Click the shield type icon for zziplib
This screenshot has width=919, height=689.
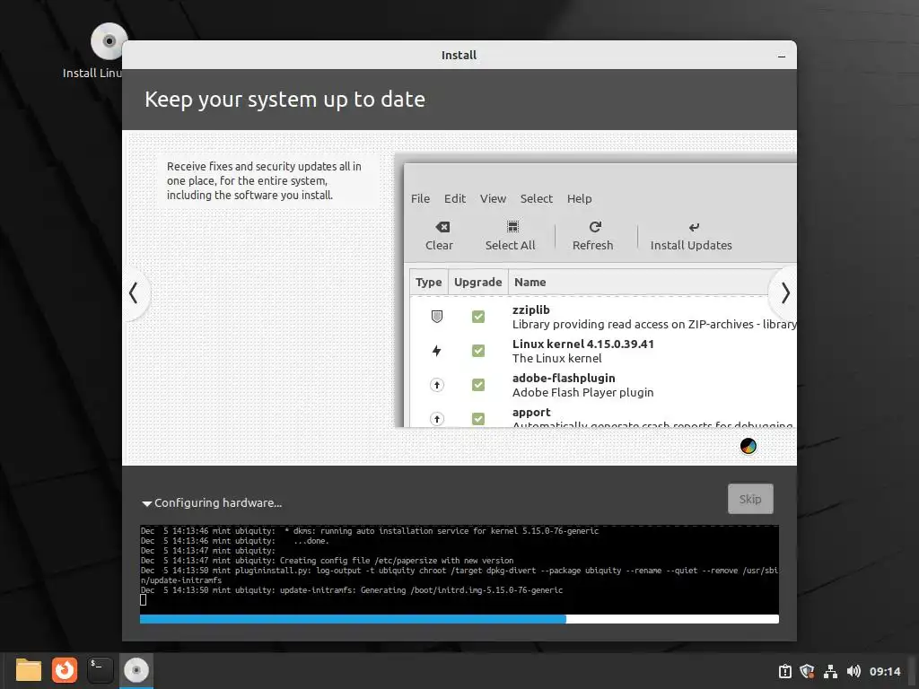tap(437, 317)
